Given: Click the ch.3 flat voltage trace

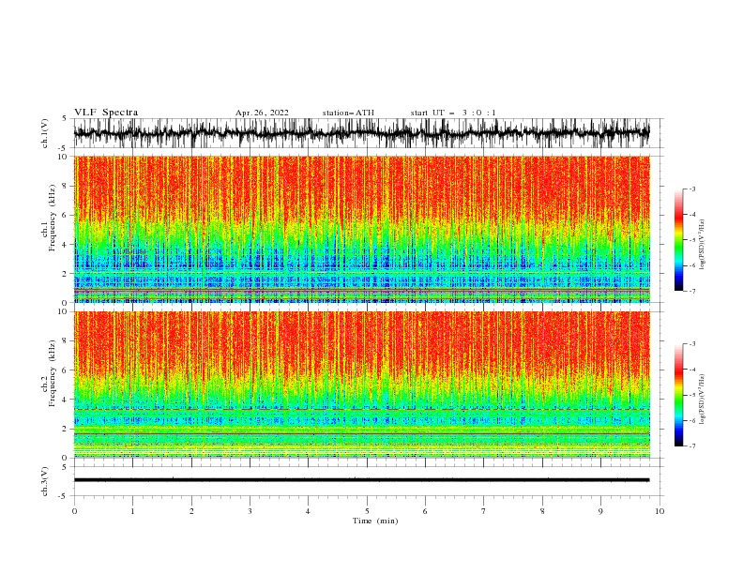Looking at the screenshot, I should [x=361, y=480].
